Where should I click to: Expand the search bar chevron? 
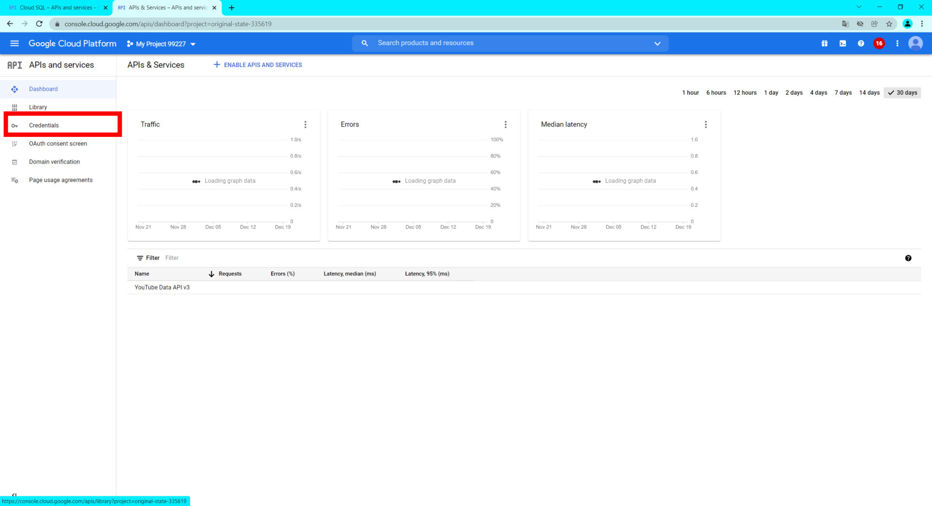[x=657, y=44]
